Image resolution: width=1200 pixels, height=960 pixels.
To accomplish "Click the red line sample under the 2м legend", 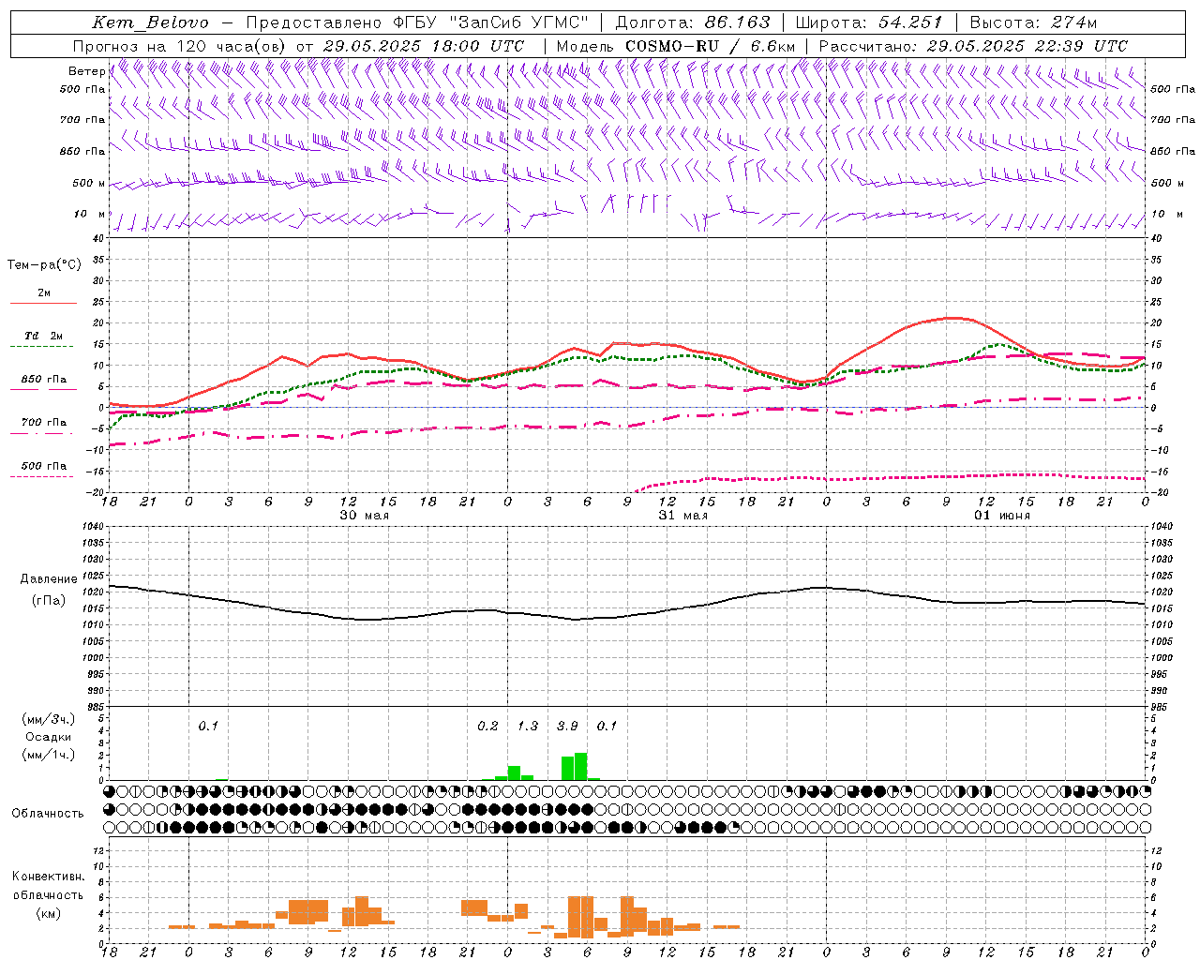I will pos(43,303).
